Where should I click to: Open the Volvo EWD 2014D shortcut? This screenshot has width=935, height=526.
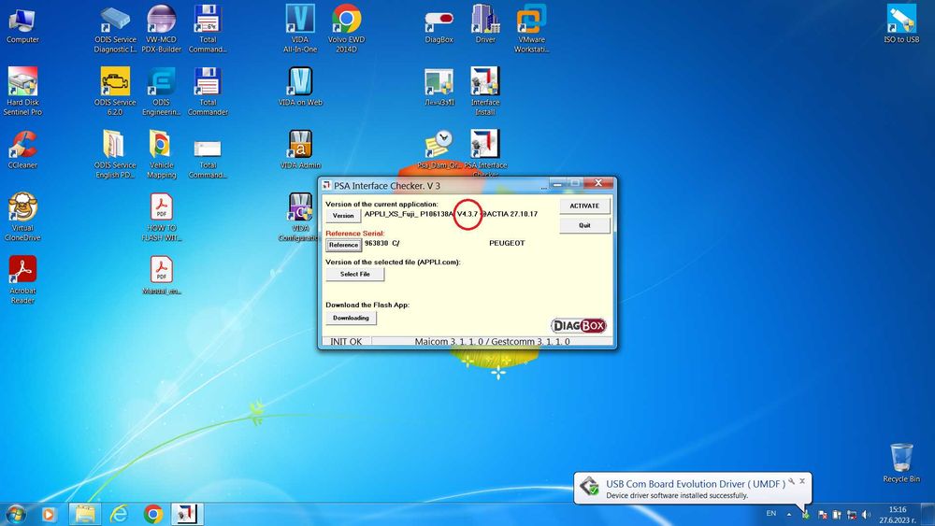[x=347, y=29]
